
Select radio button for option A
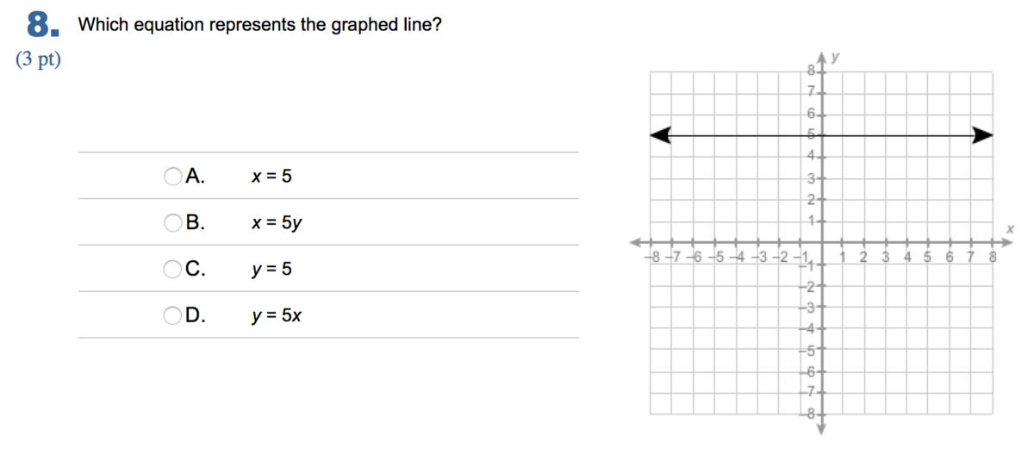tap(173, 177)
